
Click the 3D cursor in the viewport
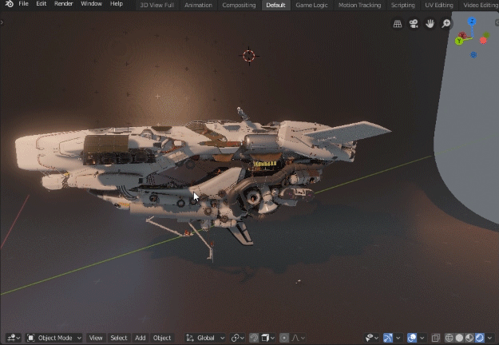(248, 56)
